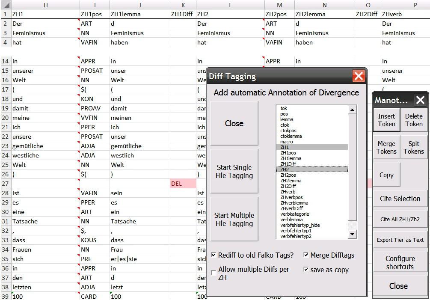
Task: Click the 'gemütliche' cell in ZH1lemma column
Action: pos(140,146)
